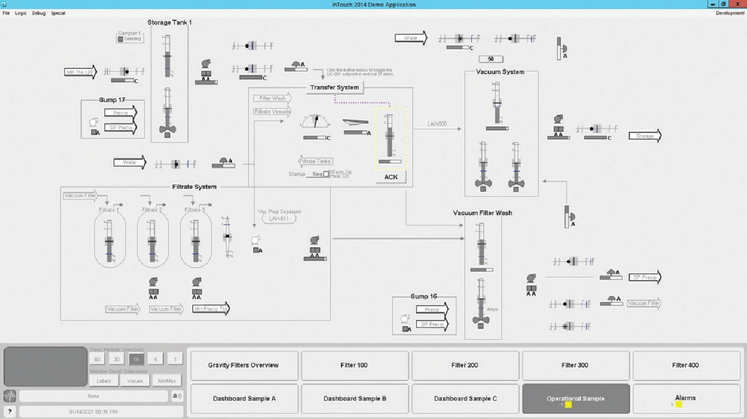The height and width of the screenshot is (419, 747).
Task: Toggle the MinMax window detail selection
Action: click(166, 381)
